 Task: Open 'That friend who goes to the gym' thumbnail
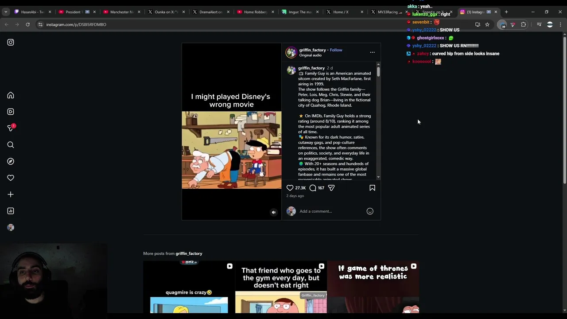coord(281,287)
